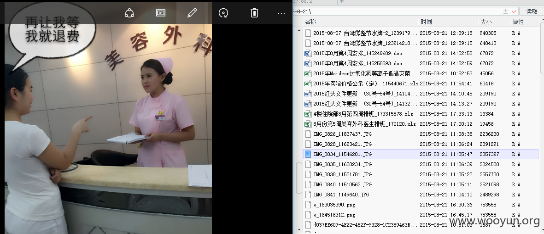
Task: Select file name 2015-08-07 台湾微整节水牌-2_1239179
Action: 365,33
